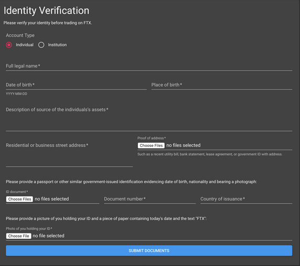Select the Institution account type radio button
This screenshot has width=300, height=266.
coord(41,45)
